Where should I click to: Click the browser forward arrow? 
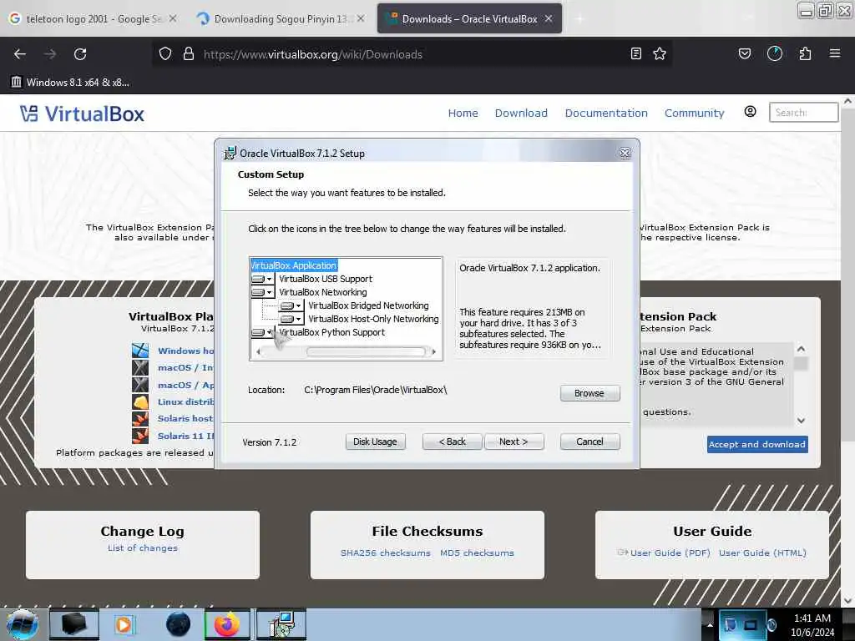click(50, 54)
